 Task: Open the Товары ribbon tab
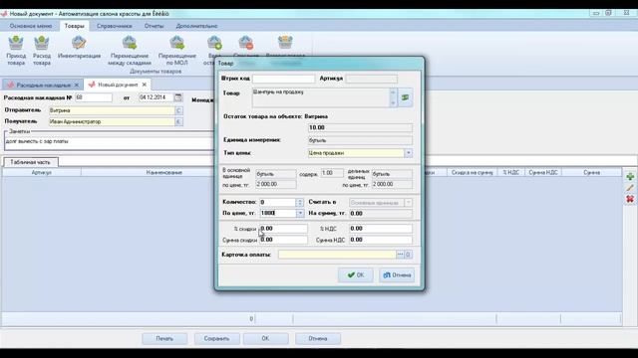[74, 26]
